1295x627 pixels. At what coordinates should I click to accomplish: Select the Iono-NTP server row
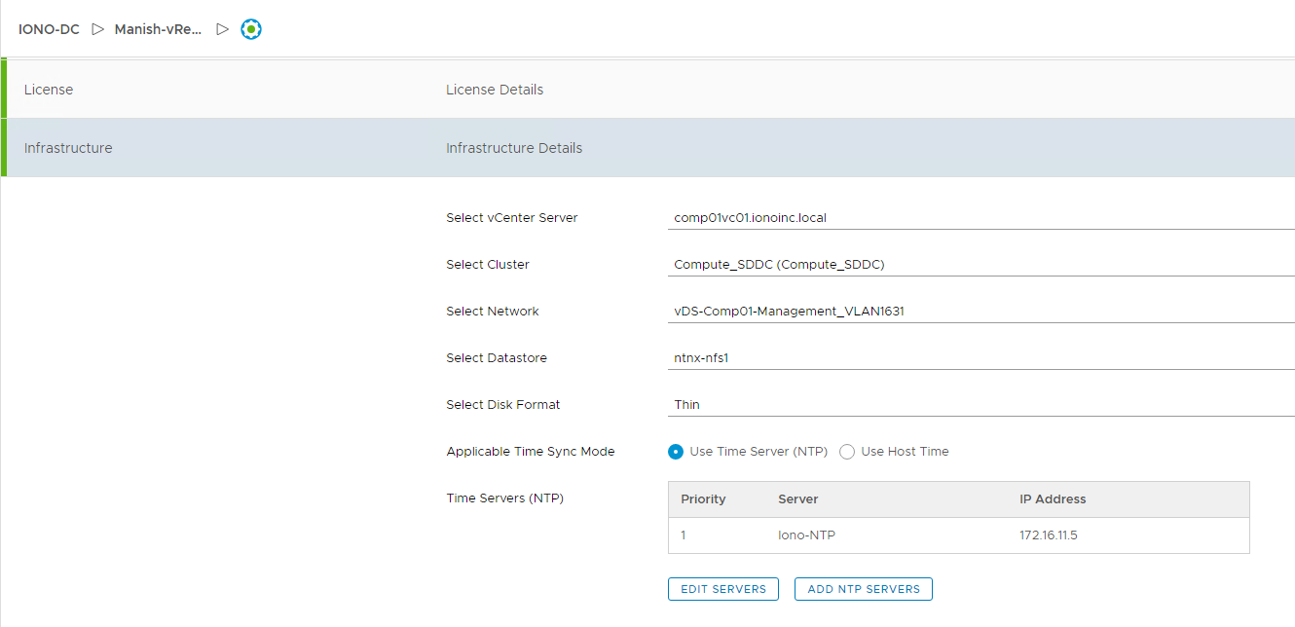point(958,535)
